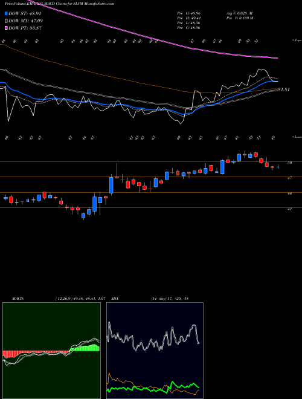Click MACD values '(12,26,9) 49.48, 48.41, 1.07'
Image resolution: width=302 pixels, height=399 pixels.
coord(80,299)
